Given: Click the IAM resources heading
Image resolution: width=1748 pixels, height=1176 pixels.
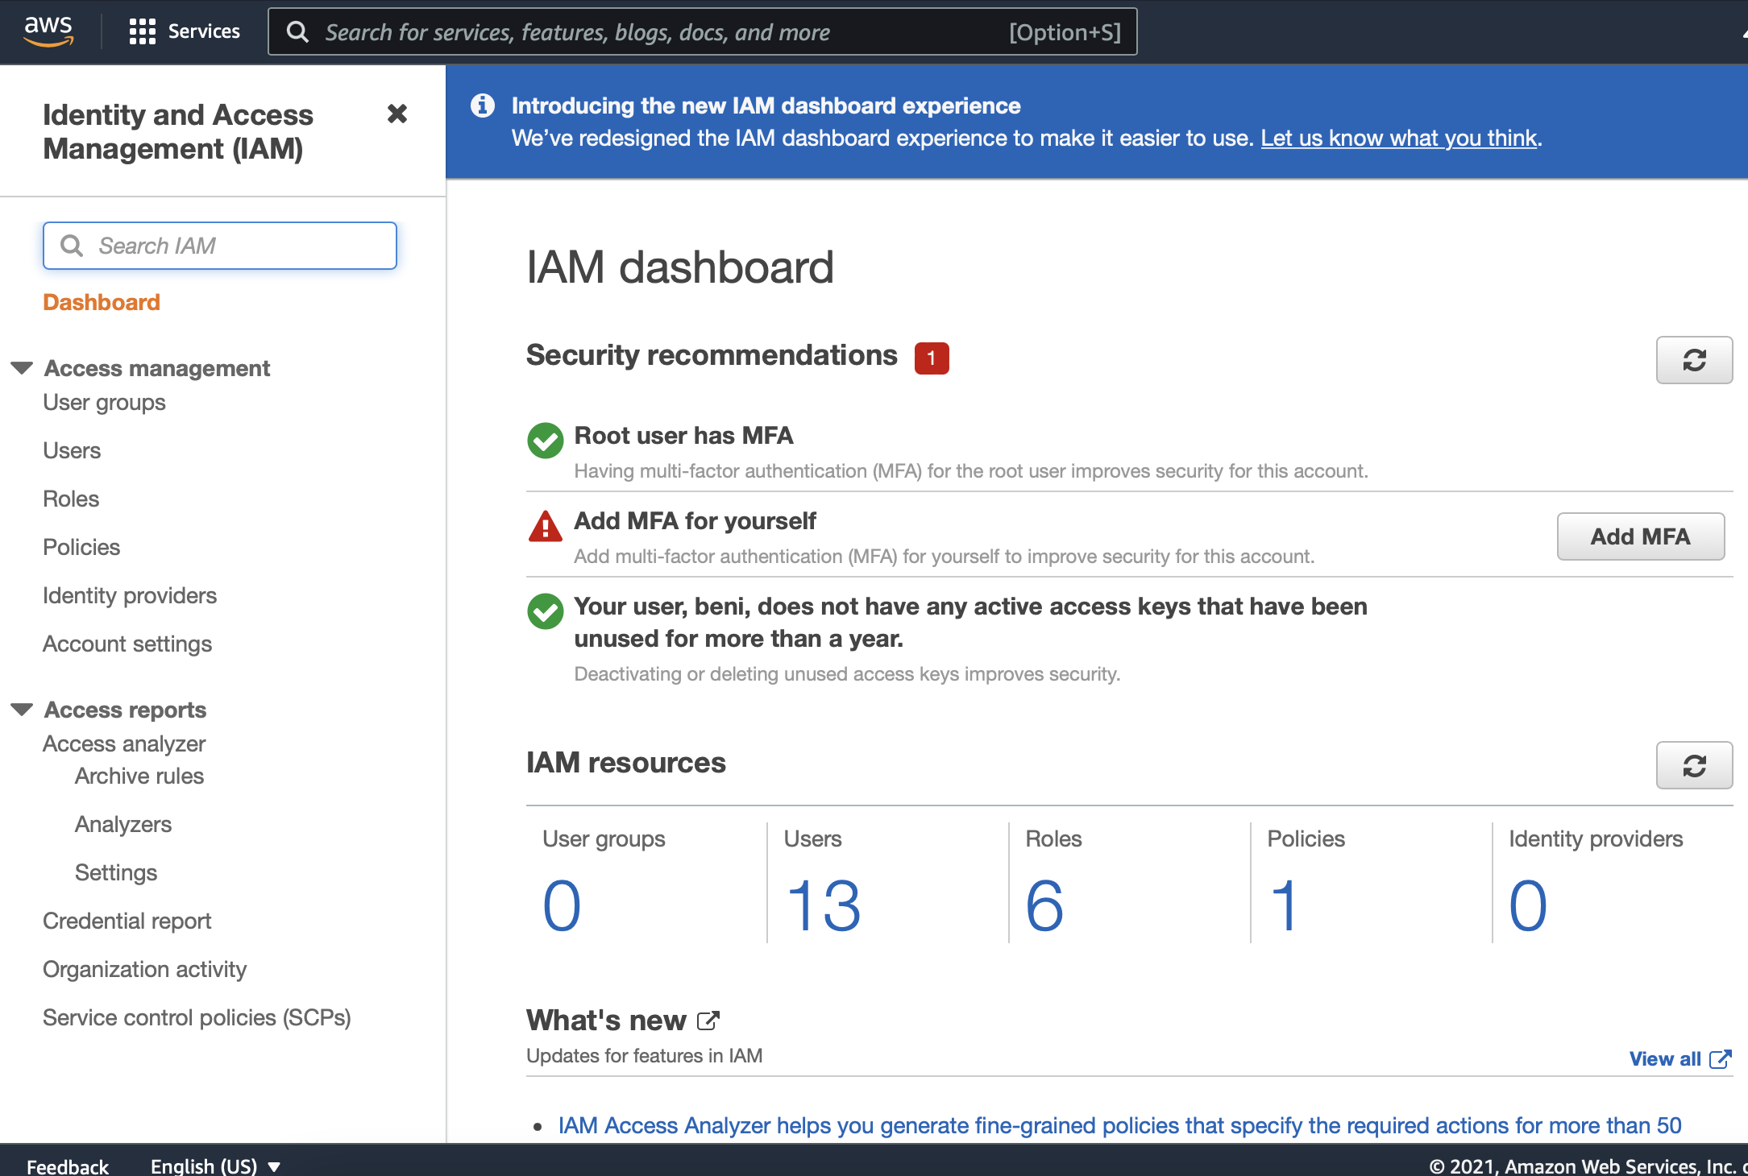Looking at the screenshot, I should coord(626,763).
